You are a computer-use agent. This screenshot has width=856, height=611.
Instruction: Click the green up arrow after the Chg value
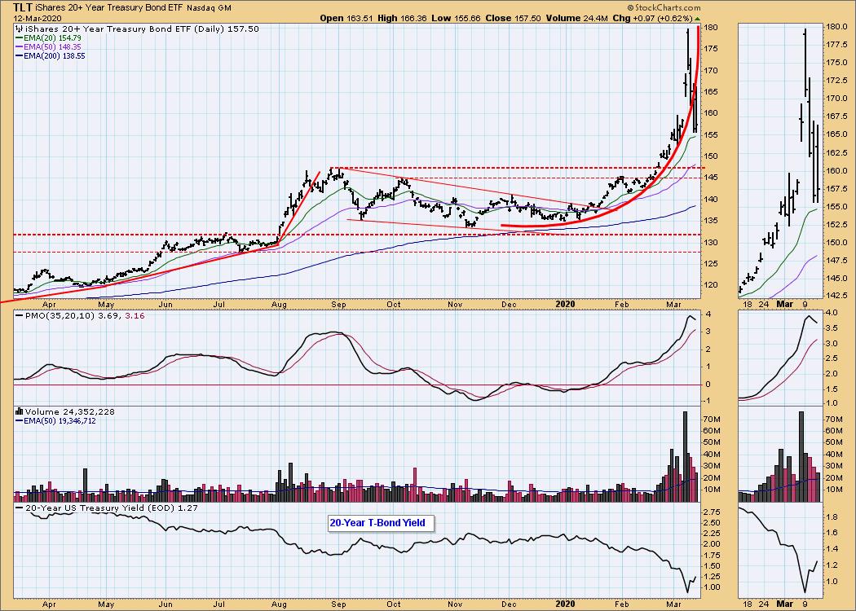[697, 19]
